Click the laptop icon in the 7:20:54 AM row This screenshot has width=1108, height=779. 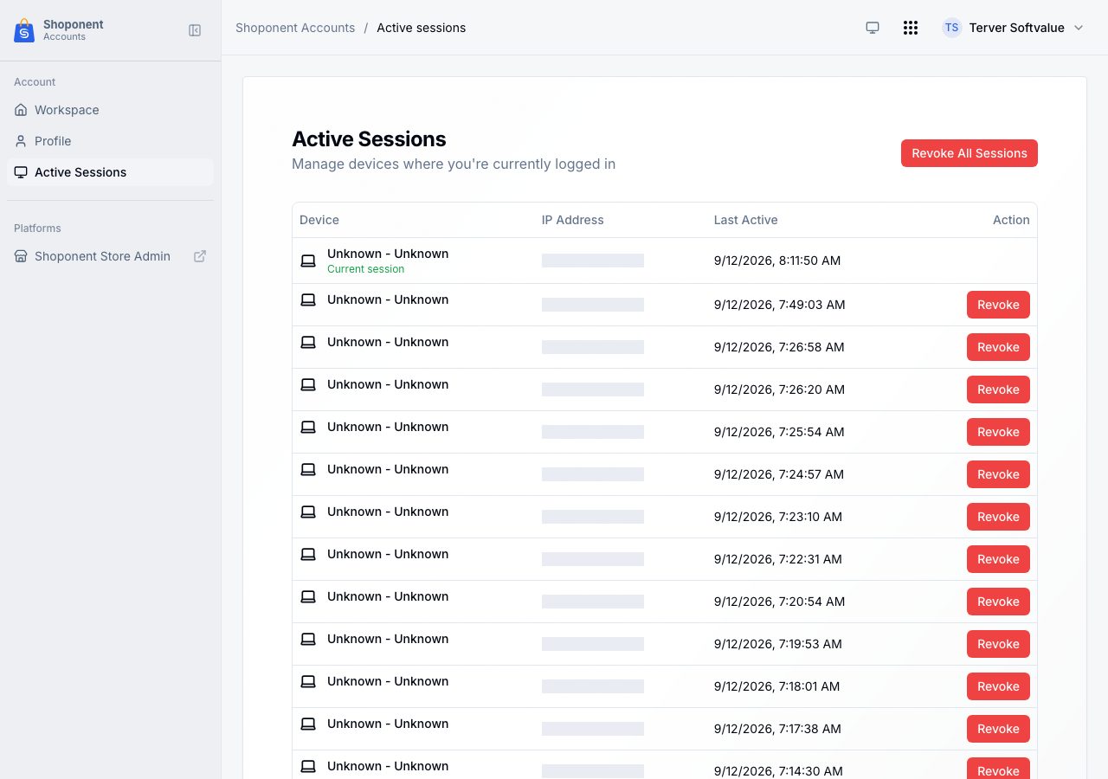point(308,596)
